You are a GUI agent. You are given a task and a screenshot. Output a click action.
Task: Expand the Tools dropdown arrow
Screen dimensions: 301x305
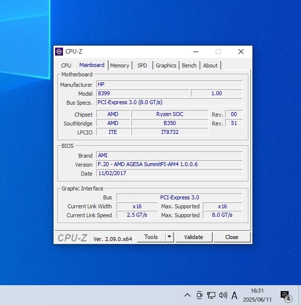point(170,237)
